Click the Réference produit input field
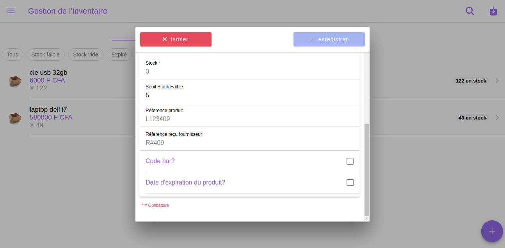505x248 pixels. click(x=249, y=119)
